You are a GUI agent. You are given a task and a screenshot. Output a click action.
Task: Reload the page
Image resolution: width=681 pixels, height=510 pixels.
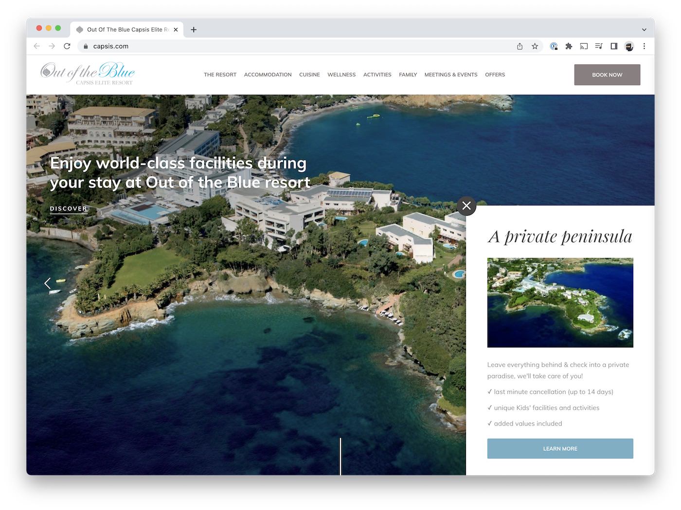(x=67, y=46)
